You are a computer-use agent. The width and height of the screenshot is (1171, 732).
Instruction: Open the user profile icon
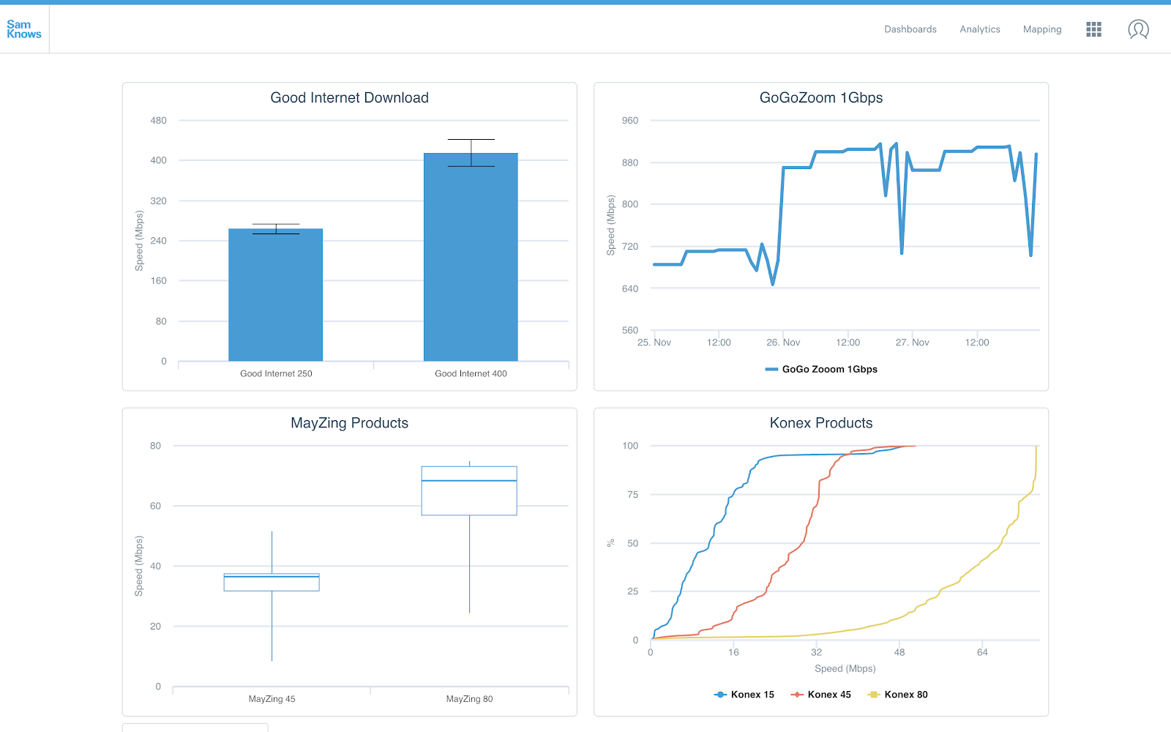pyautogui.click(x=1138, y=29)
